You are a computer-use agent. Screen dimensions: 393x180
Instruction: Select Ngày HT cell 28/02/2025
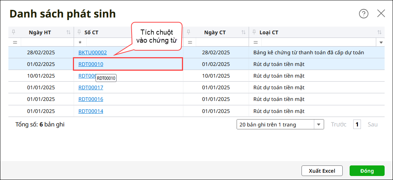(x=41, y=52)
